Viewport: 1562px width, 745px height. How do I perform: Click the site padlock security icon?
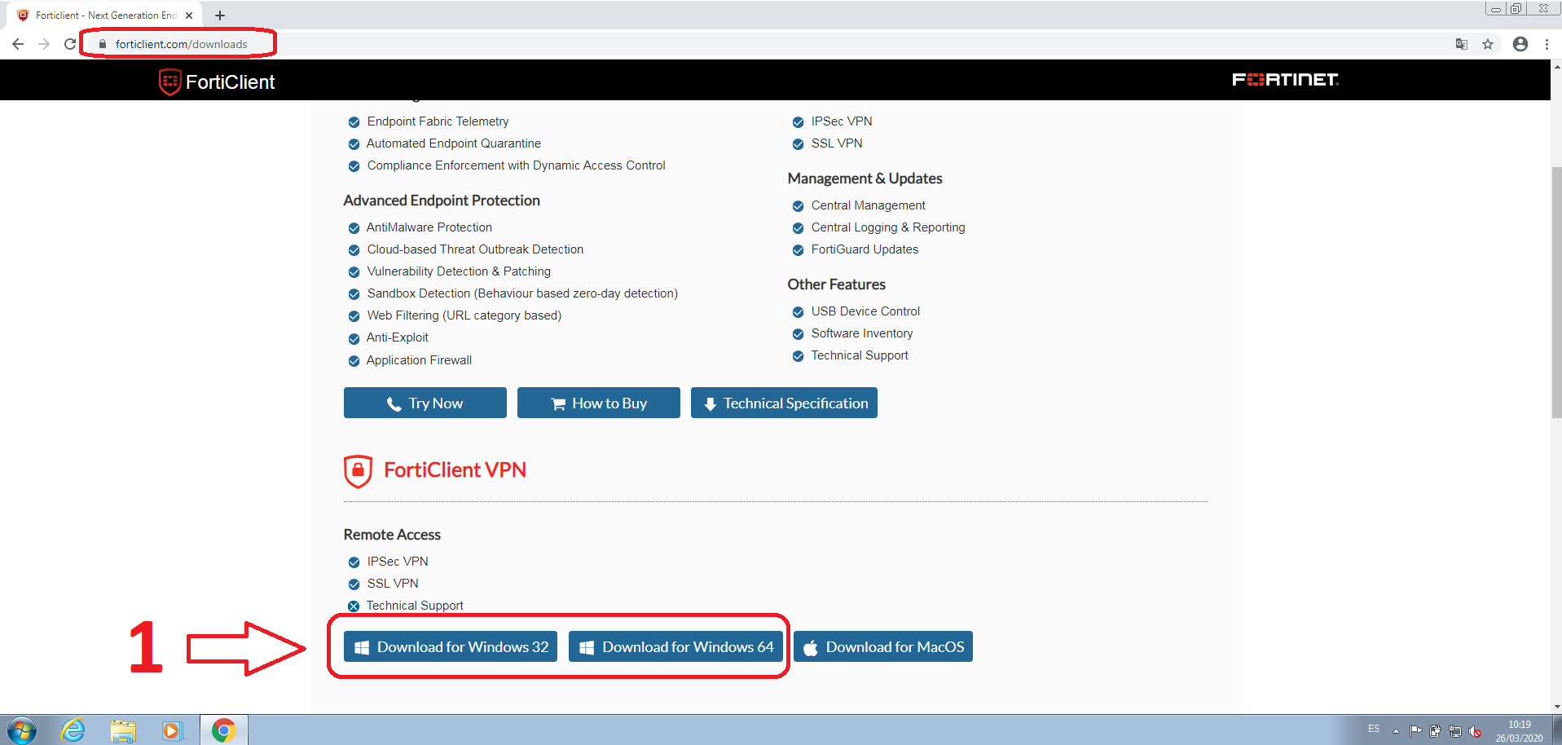coord(103,44)
